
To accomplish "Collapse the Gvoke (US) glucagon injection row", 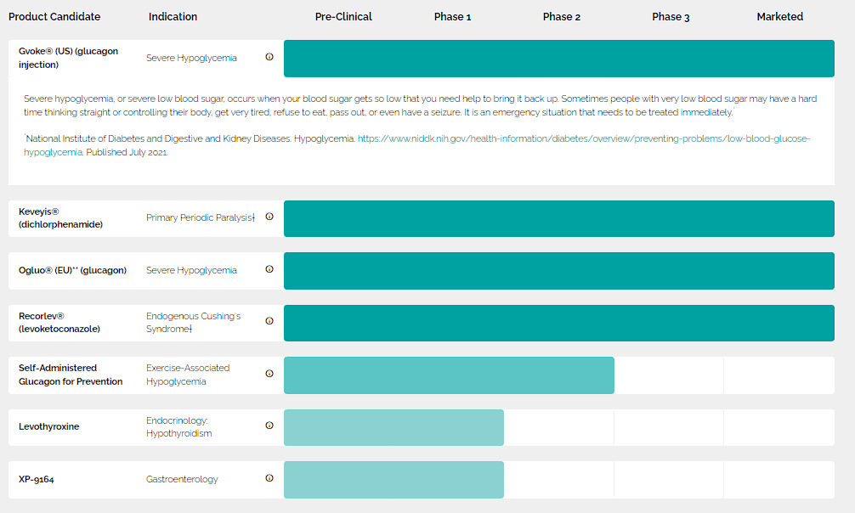I will (x=68, y=58).
